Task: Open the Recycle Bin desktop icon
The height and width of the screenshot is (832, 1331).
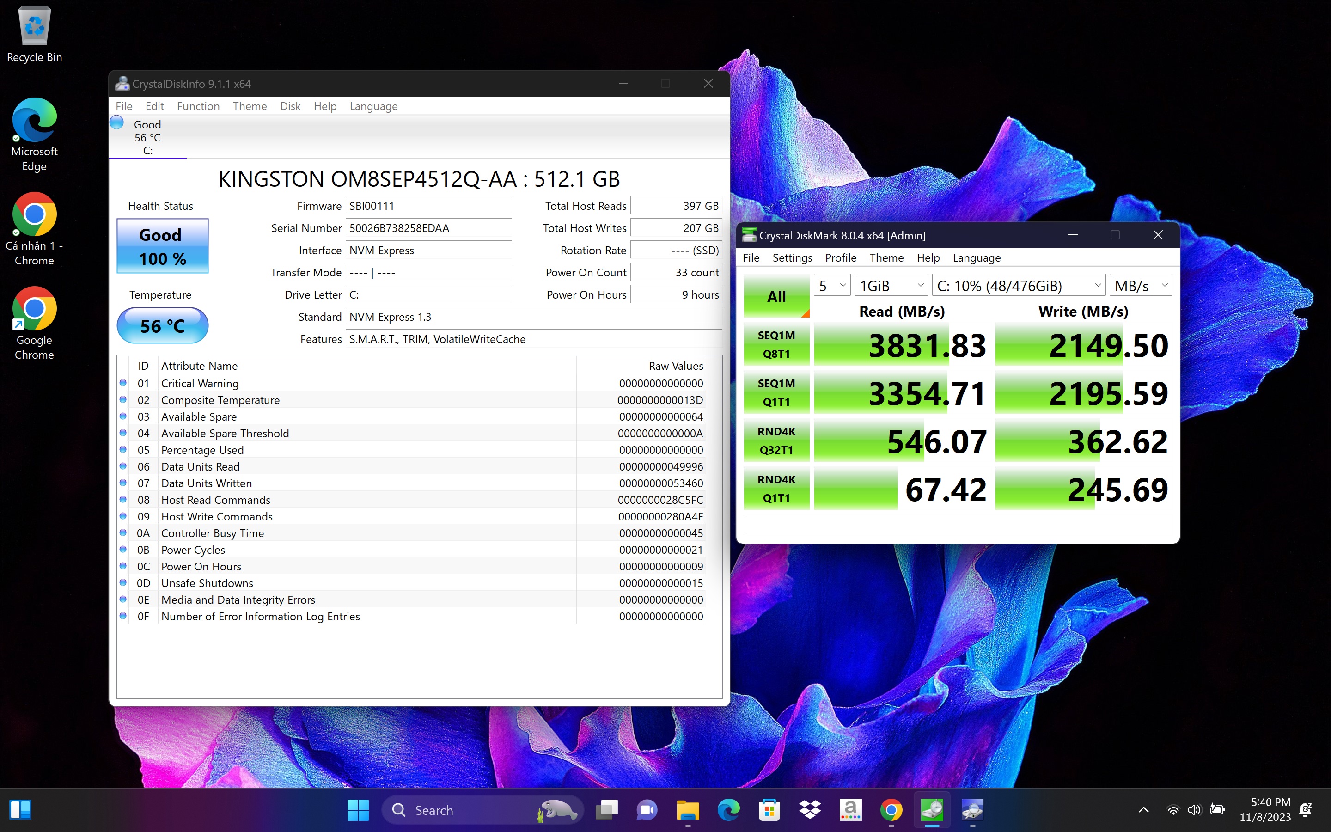Action: pos(34,35)
